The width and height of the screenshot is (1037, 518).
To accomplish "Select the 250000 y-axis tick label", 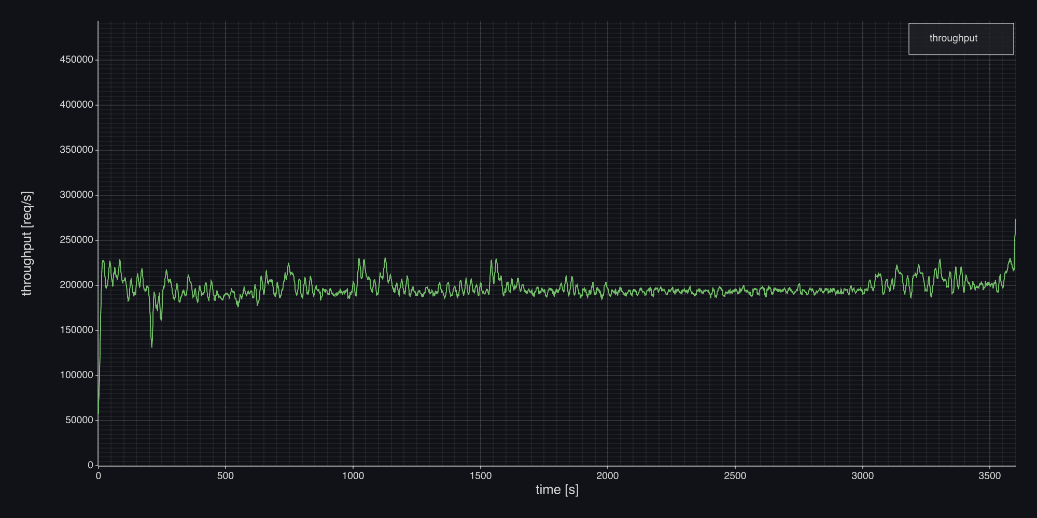I will click(76, 240).
